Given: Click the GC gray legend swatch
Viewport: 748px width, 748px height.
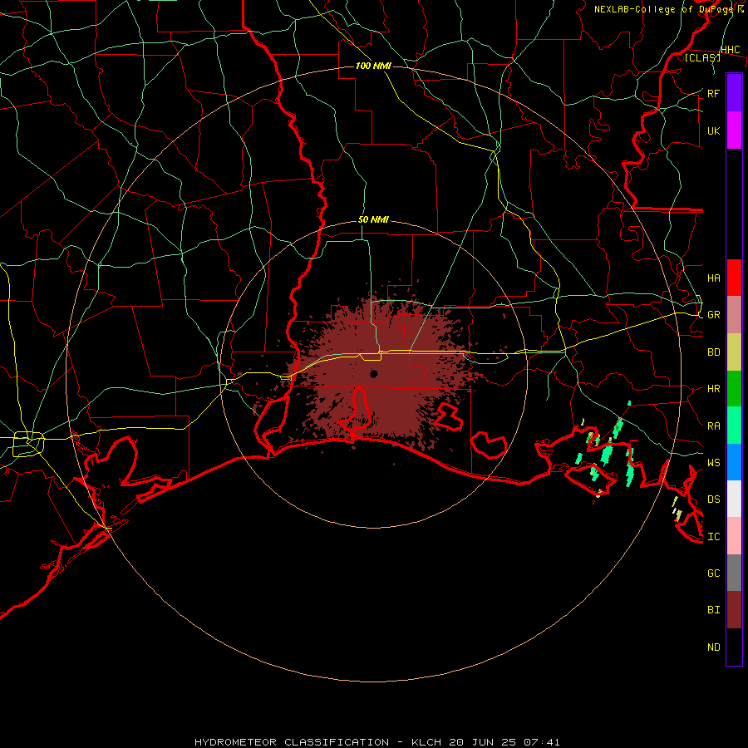Looking at the screenshot, I should click(x=734, y=573).
